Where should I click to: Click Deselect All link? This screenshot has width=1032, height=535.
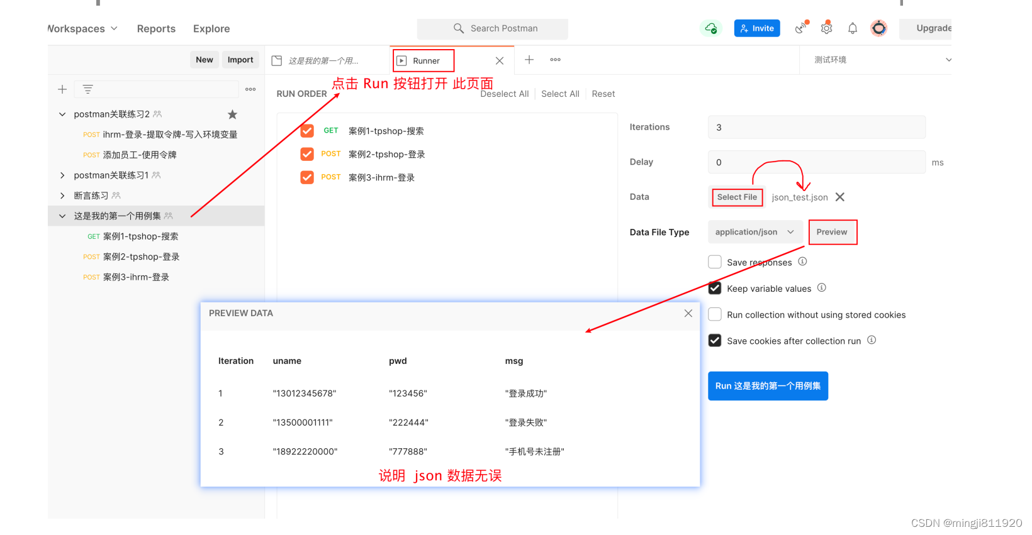click(x=505, y=94)
